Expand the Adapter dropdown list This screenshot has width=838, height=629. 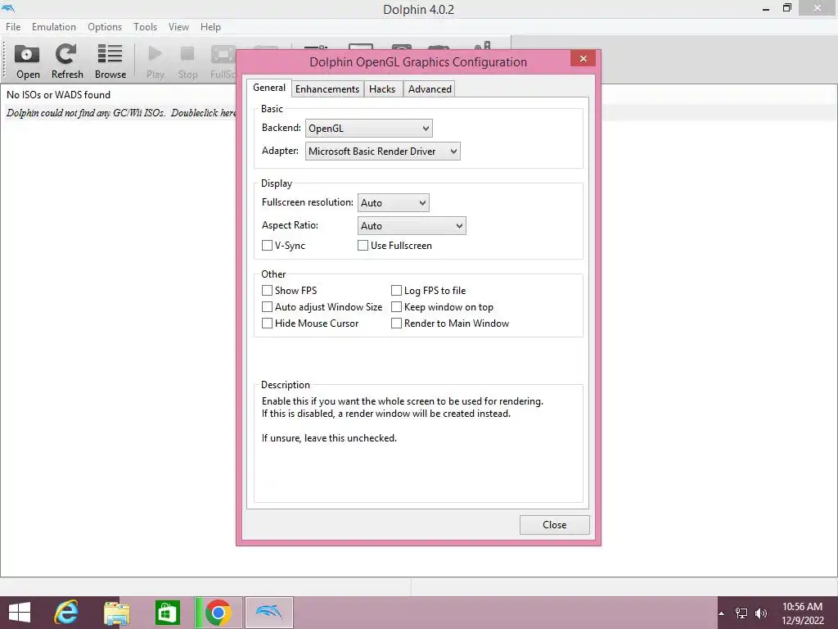click(383, 152)
